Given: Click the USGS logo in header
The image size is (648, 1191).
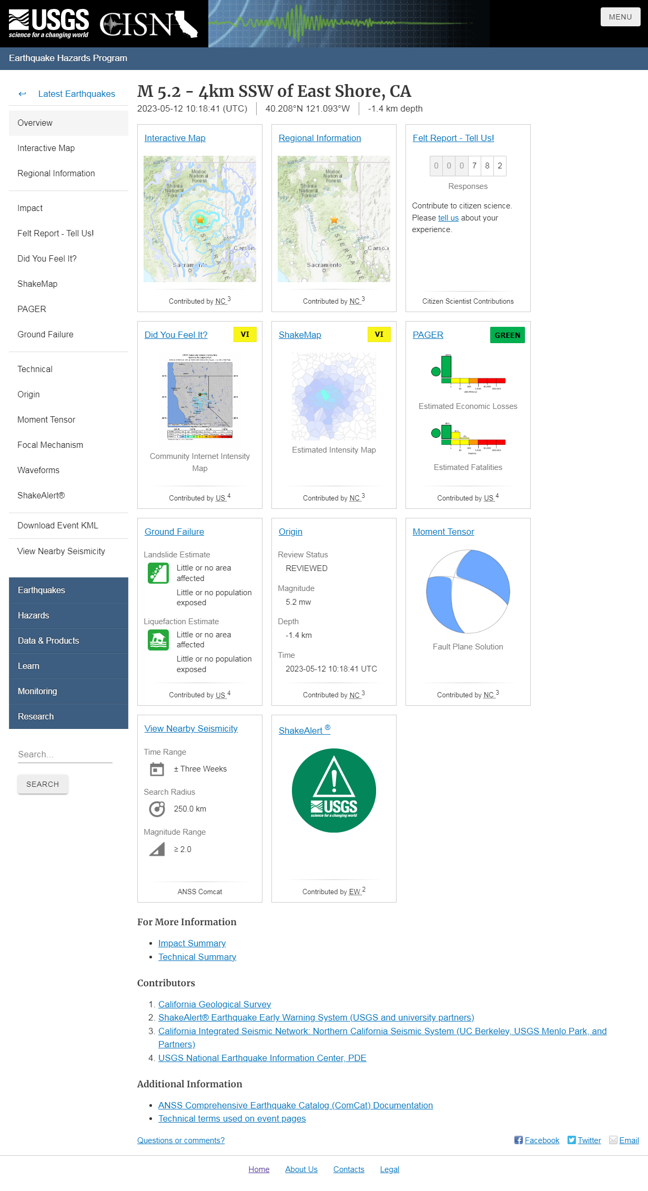Looking at the screenshot, I should click(x=48, y=24).
